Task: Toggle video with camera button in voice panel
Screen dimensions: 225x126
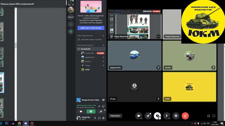Action: [x=81, y=111]
